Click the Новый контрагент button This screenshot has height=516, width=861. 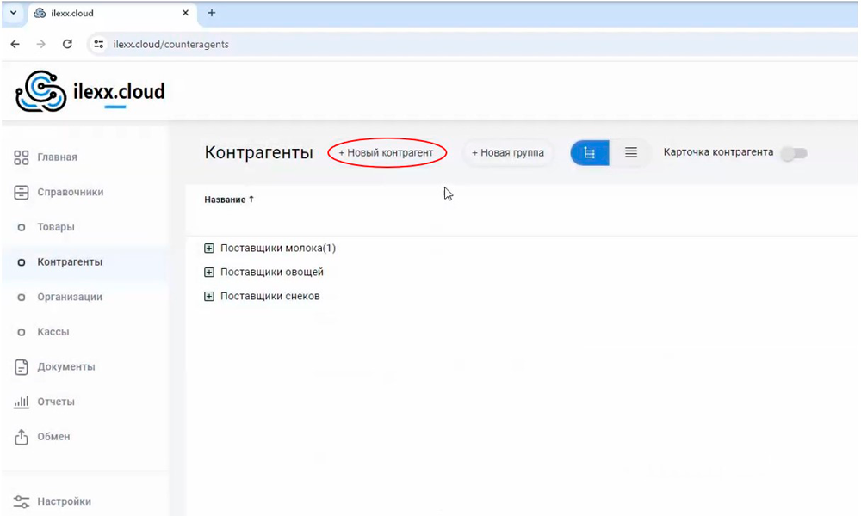387,152
